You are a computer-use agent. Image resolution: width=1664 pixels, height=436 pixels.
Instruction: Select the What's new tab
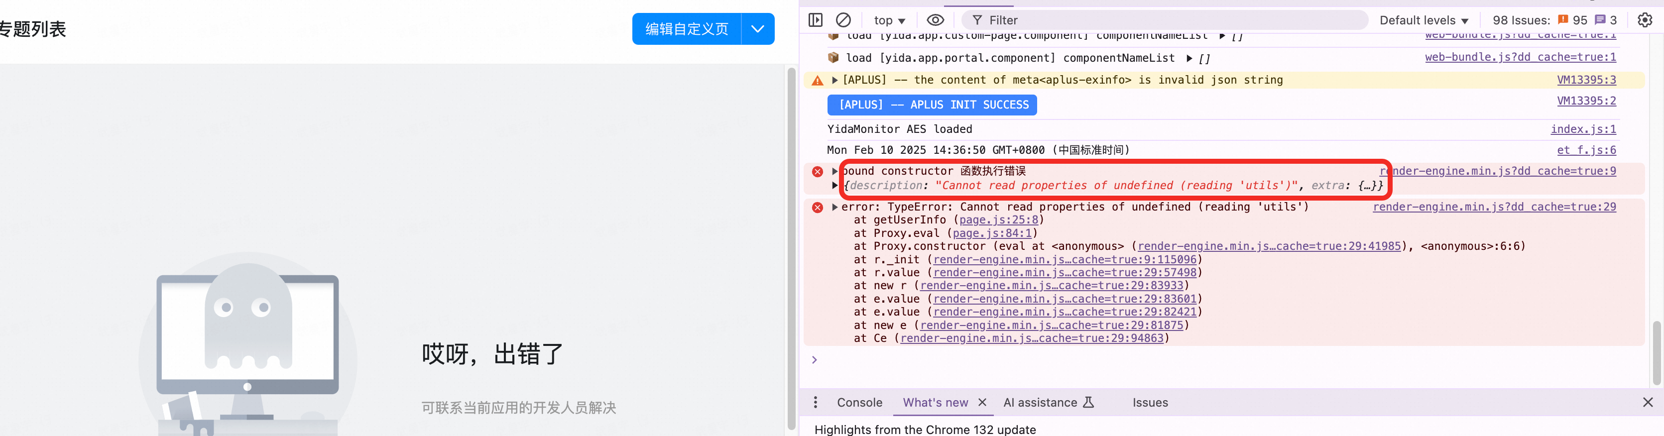[x=935, y=403]
